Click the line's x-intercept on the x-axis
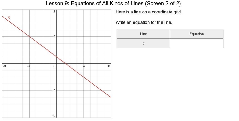Image resolution: width=239 pixels, height=121 pixels. [x=65, y=63]
